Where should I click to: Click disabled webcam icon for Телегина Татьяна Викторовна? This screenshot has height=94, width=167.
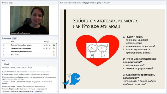47,45
